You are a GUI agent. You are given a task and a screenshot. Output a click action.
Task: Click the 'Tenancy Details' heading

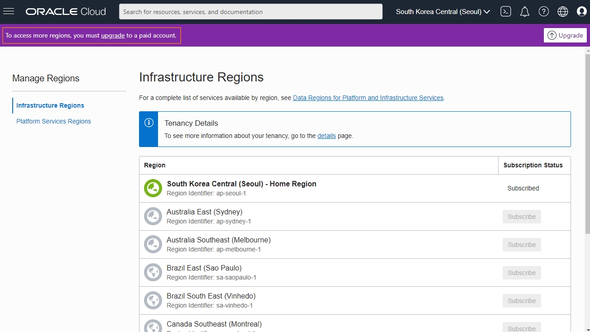[x=191, y=123]
